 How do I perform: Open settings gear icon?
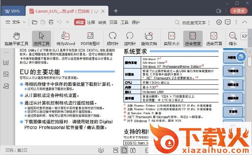point(219,22)
